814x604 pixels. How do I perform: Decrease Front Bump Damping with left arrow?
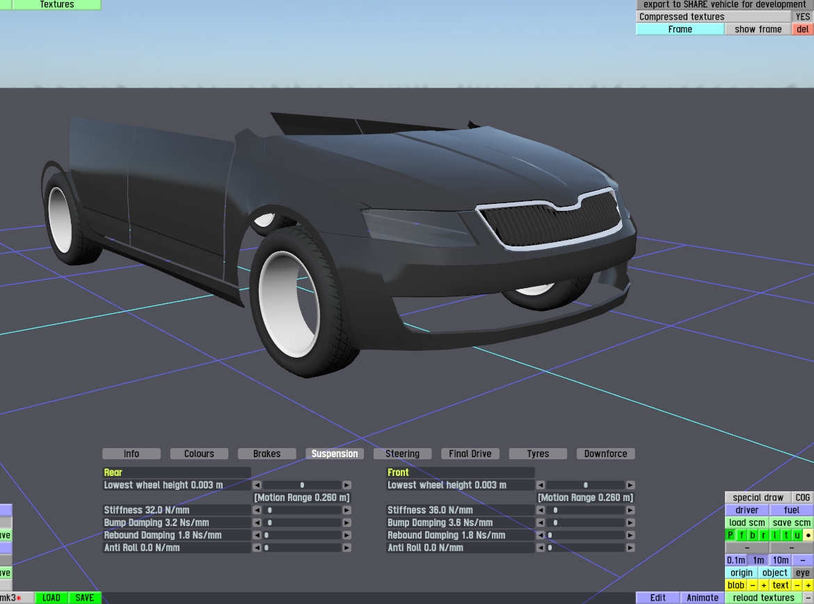(x=541, y=523)
